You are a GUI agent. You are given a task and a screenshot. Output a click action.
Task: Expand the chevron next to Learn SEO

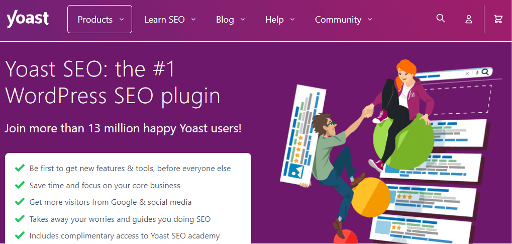193,20
